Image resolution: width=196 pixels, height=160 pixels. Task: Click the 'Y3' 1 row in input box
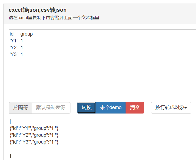click(x=16, y=54)
